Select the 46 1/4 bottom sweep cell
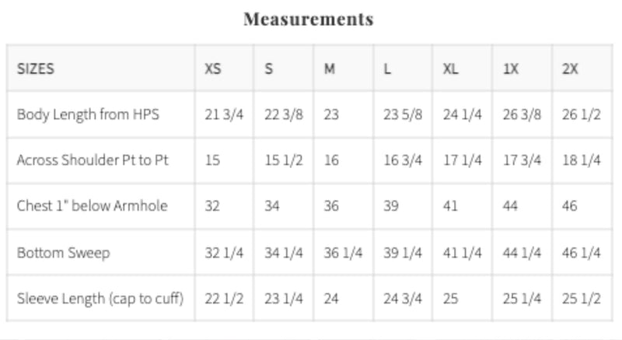The height and width of the screenshot is (340, 622). pos(581,252)
